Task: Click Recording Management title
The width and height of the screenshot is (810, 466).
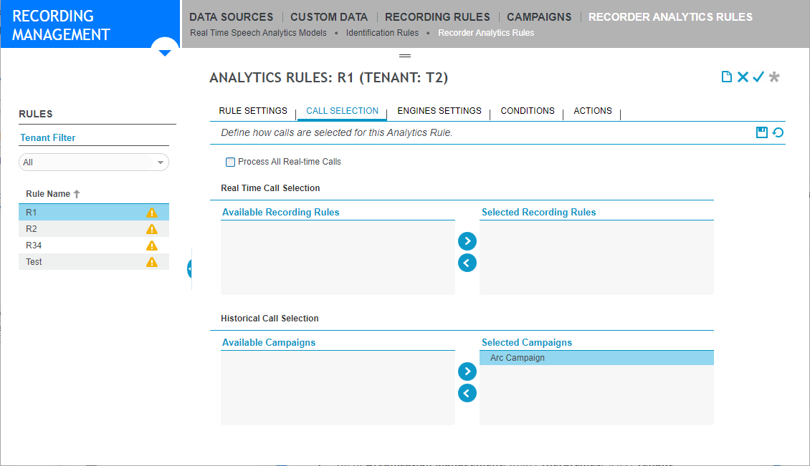Action: 61,25
